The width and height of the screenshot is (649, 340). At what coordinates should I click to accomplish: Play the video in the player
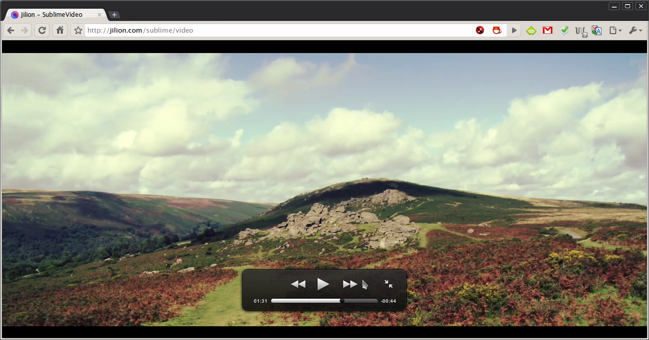pos(323,284)
